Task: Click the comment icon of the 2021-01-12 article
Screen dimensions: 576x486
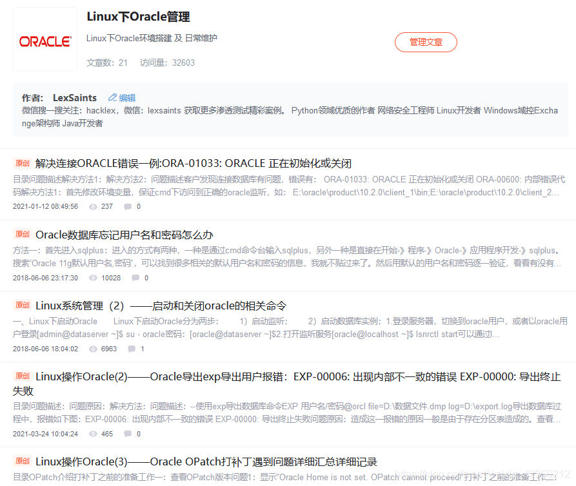Action: point(128,207)
